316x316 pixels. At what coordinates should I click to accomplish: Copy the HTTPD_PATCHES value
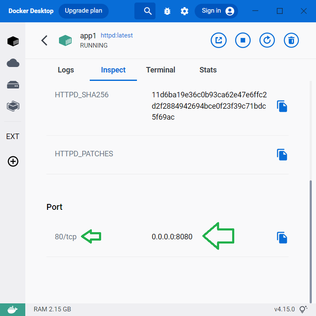(282, 155)
